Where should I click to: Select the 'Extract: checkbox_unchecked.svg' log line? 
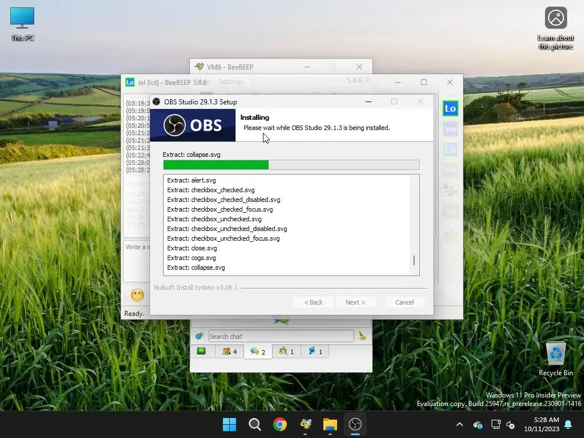click(x=214, y=219)
